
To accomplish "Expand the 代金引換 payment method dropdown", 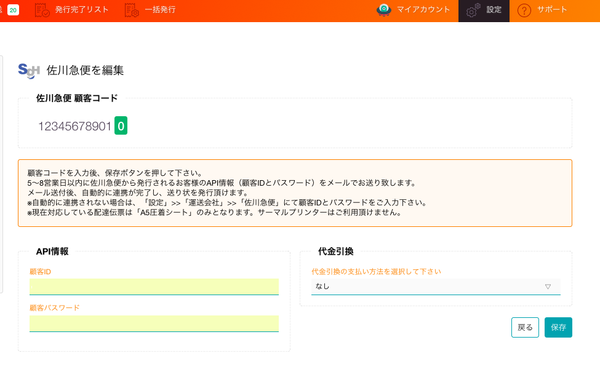I will tap(436, 287).
